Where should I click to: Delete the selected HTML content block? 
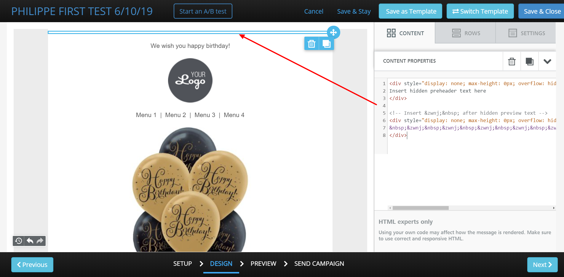(x=311, y=43)
